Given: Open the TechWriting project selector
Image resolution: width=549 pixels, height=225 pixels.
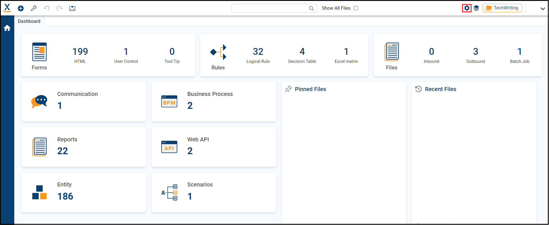Looking at the screenshot, I should [x=502, y=8].
